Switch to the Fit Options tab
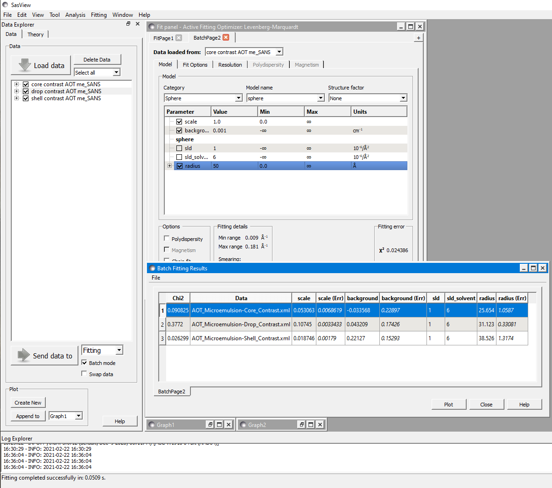The height and width of the screenshot is (488, 552). [195, 64]
